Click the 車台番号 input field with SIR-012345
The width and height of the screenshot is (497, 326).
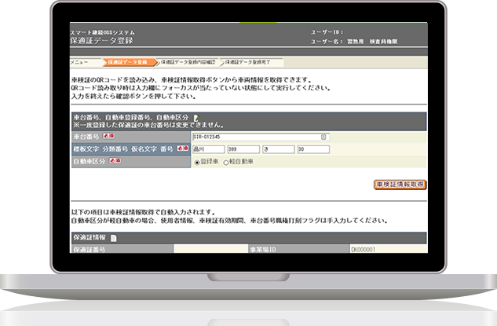[x=261, y=137]
